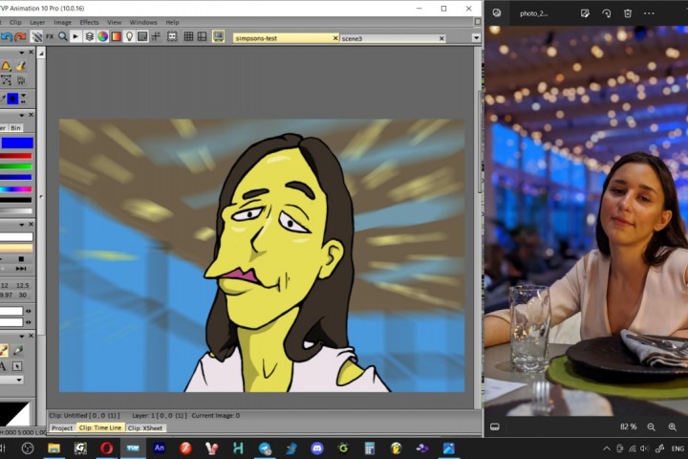Zoom out in the Photos viewer

click(651, 426)
